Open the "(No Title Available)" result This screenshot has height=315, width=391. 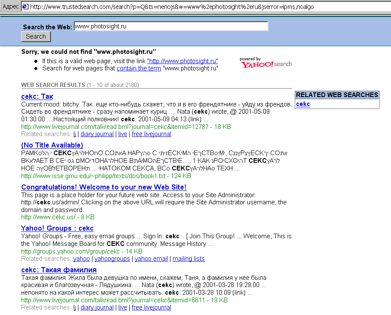(52, 145)
